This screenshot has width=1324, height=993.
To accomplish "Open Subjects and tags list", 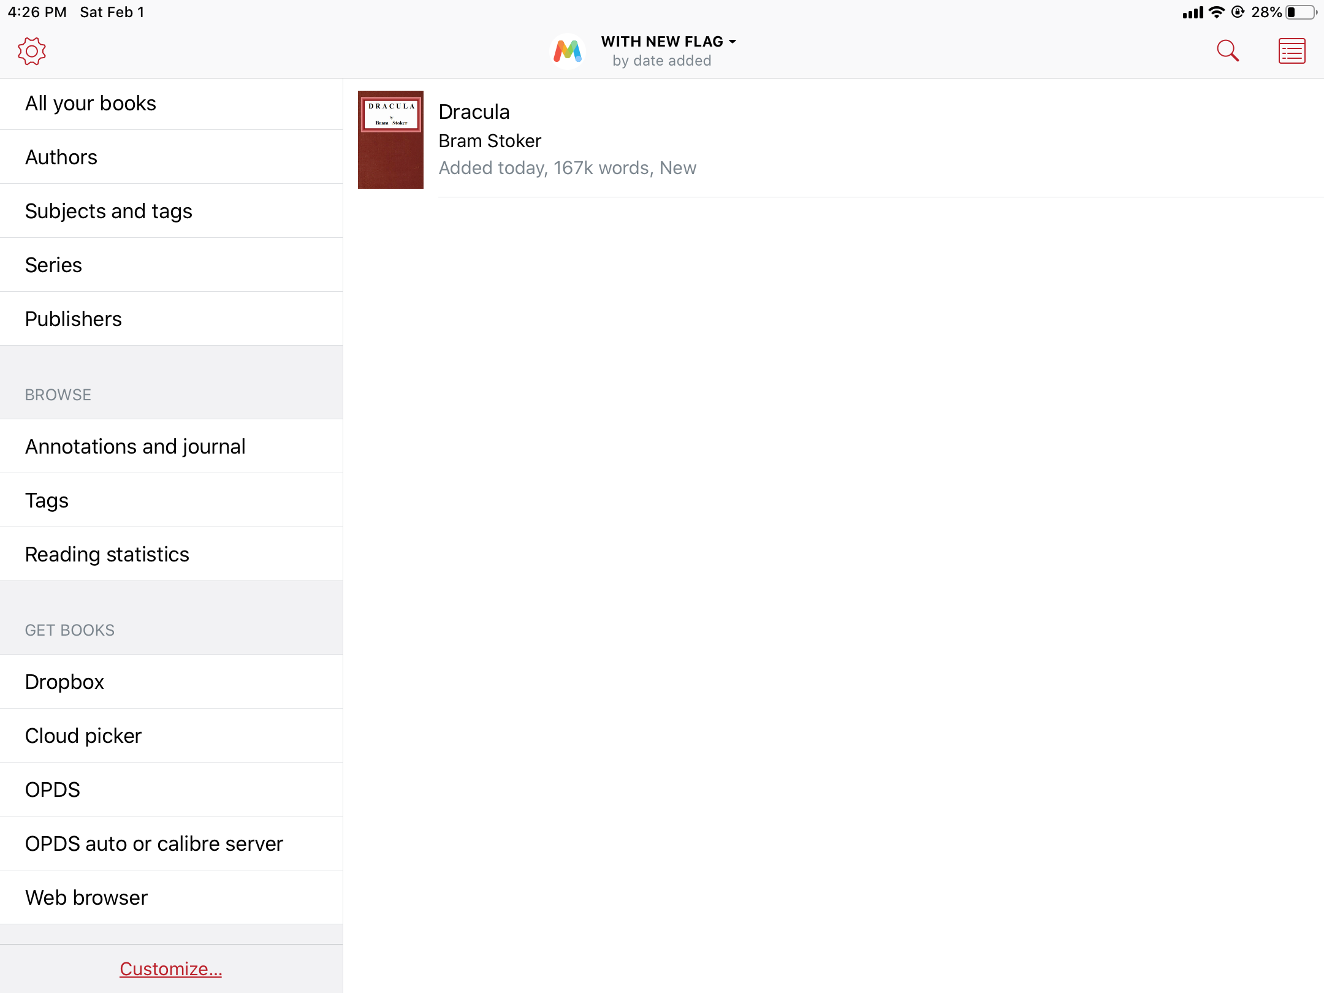I will [108, 211].
